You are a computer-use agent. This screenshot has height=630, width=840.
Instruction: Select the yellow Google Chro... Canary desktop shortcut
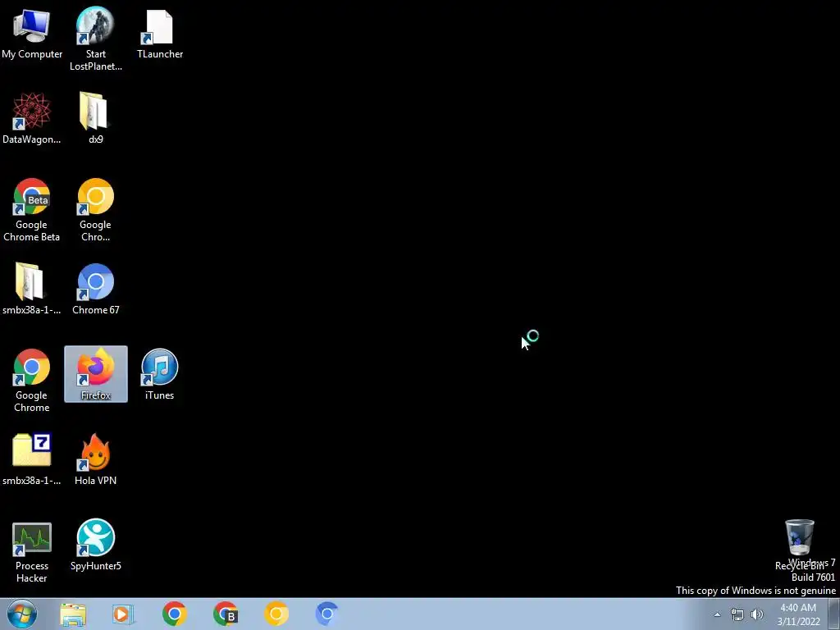(95, 210)
